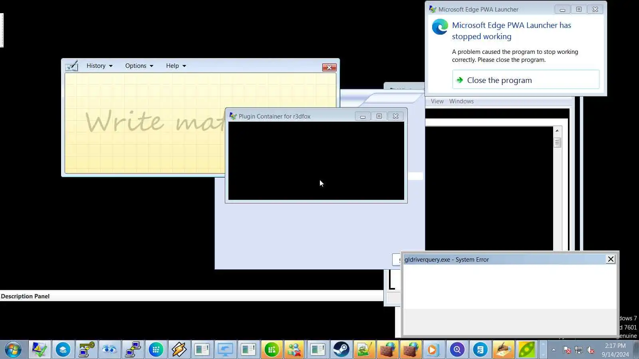
Task: Launch Winamp from the taskbar
Action: click(179, 350)
